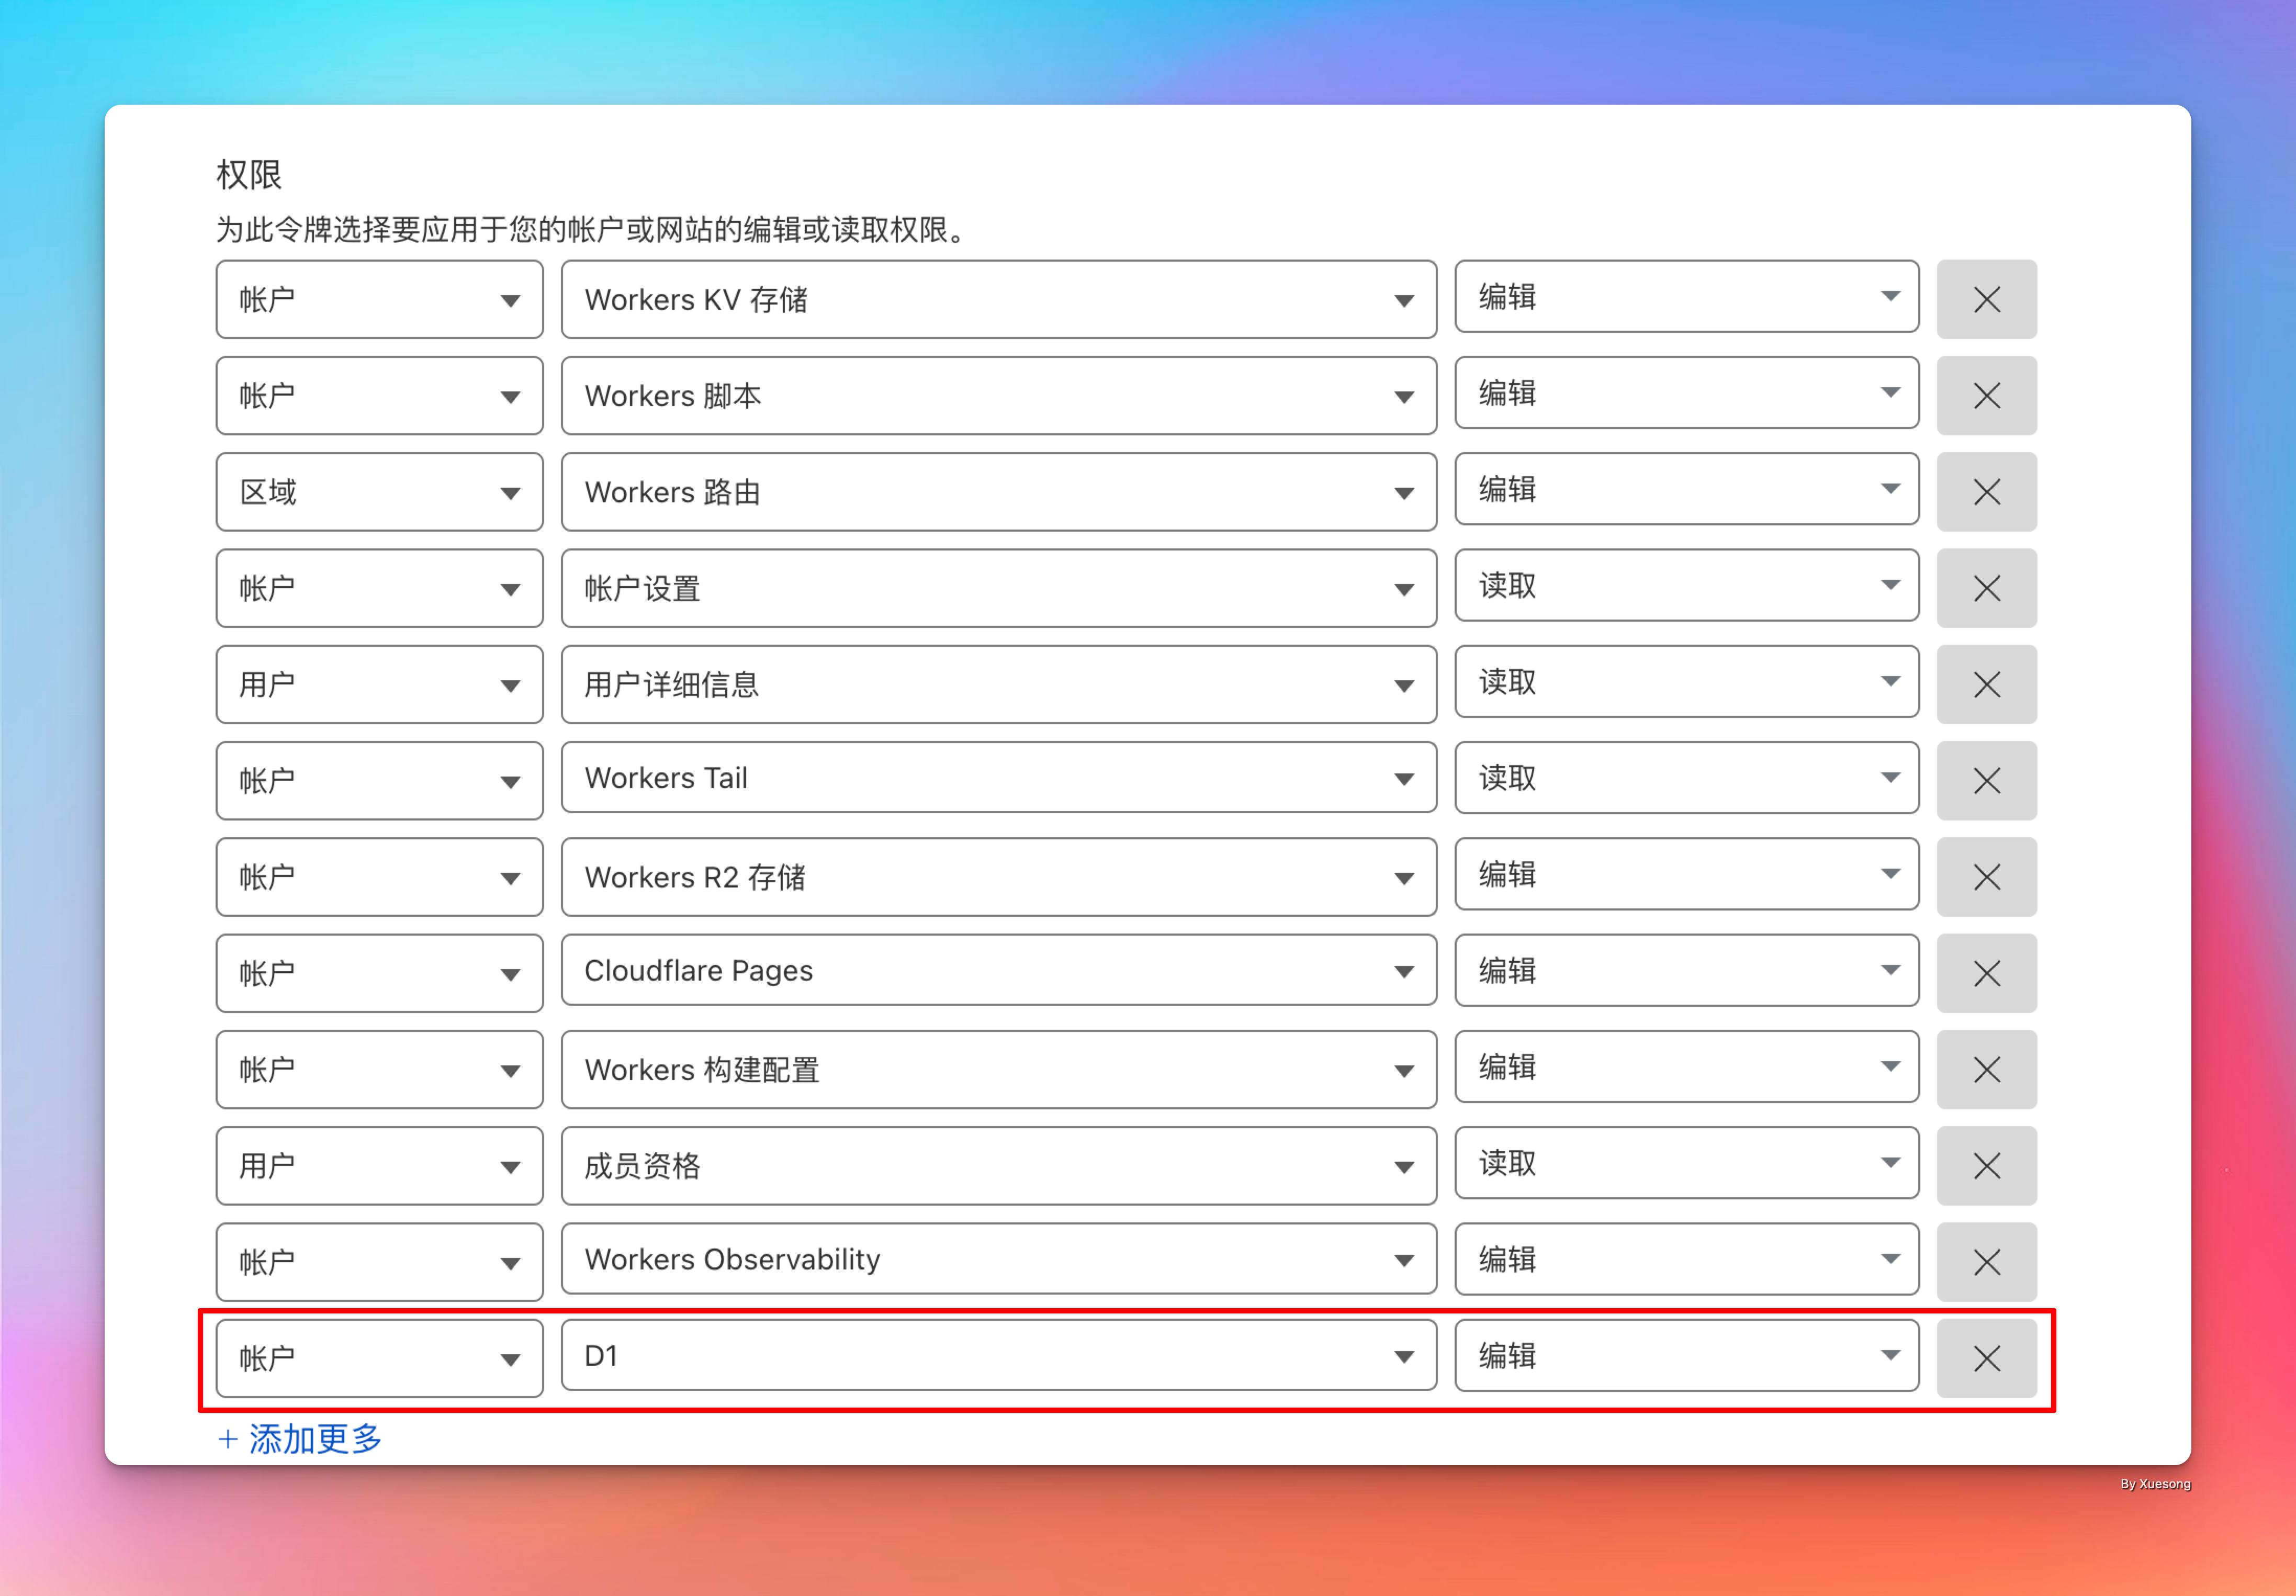Change access level for Workers 构建配置
Viewport: 2296px width, 1596px height.
(x=1687, y=1066)
